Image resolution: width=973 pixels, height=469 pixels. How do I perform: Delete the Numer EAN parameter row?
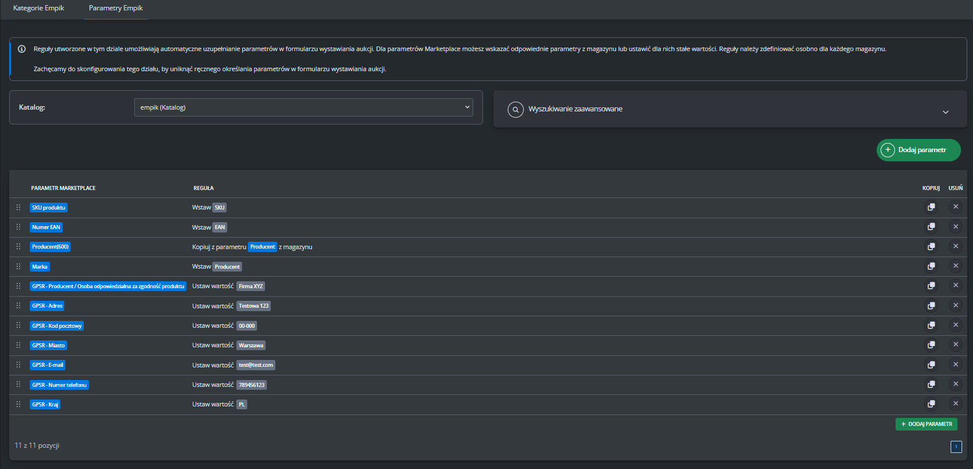click(955, 227)
